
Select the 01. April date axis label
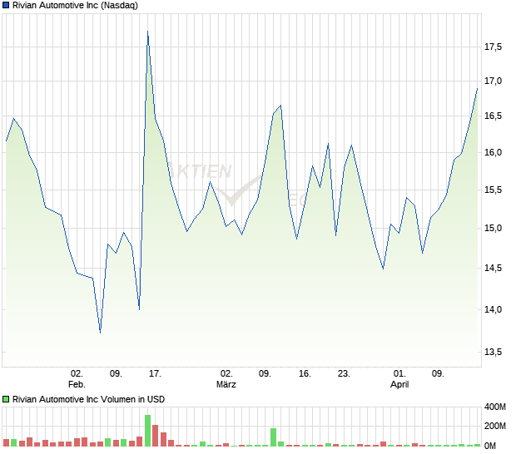pyautogui.click(x=399, y=379)
